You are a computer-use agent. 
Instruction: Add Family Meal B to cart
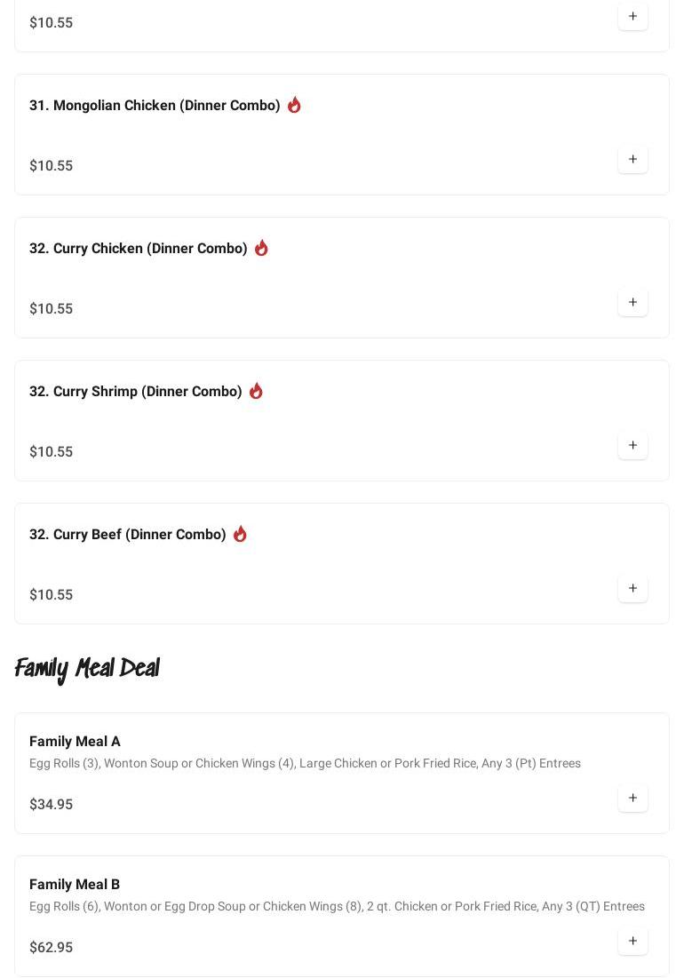point(632,942)
